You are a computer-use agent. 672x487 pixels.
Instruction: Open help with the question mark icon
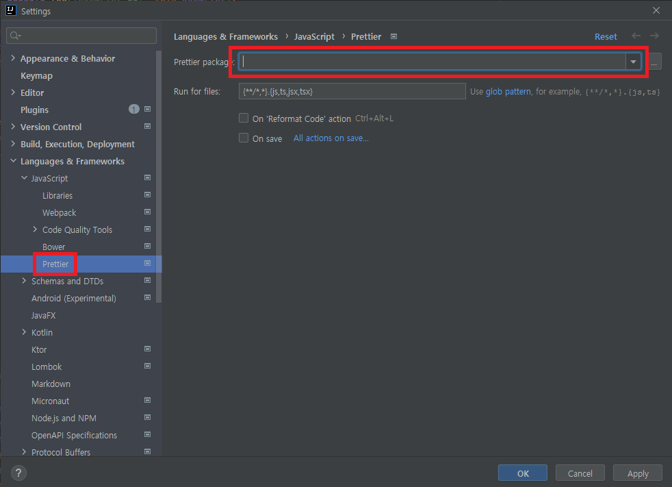18,473
